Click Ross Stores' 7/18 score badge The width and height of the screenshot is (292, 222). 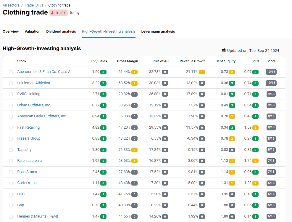pos(271,172)
